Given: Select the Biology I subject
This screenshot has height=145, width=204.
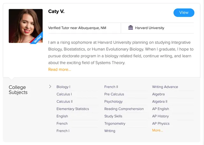Looking at the screenshot, I should [63, 87].
